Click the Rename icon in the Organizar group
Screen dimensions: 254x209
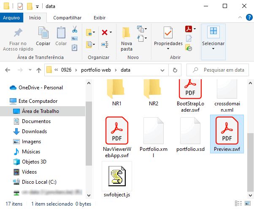[x=105, y=44]
